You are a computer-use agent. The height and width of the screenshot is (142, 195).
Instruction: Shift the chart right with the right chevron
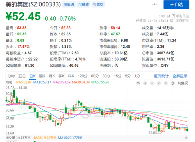pos(166,83)
